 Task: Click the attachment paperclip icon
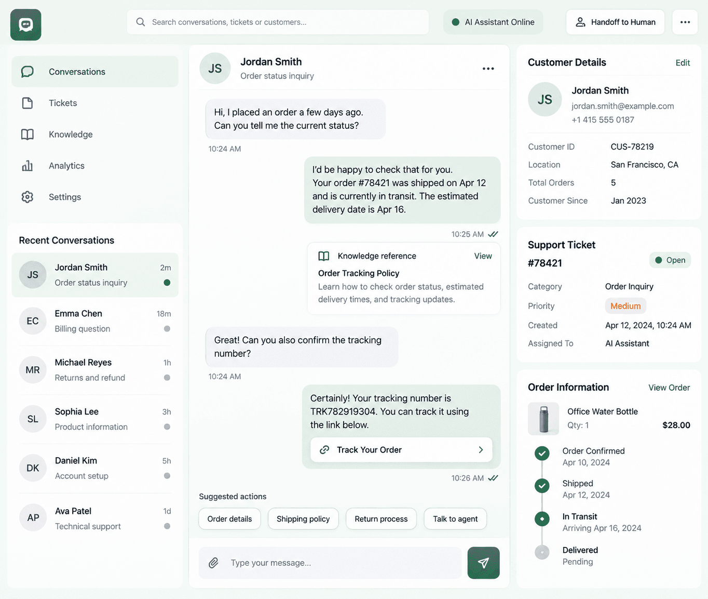tap(213, 563)
